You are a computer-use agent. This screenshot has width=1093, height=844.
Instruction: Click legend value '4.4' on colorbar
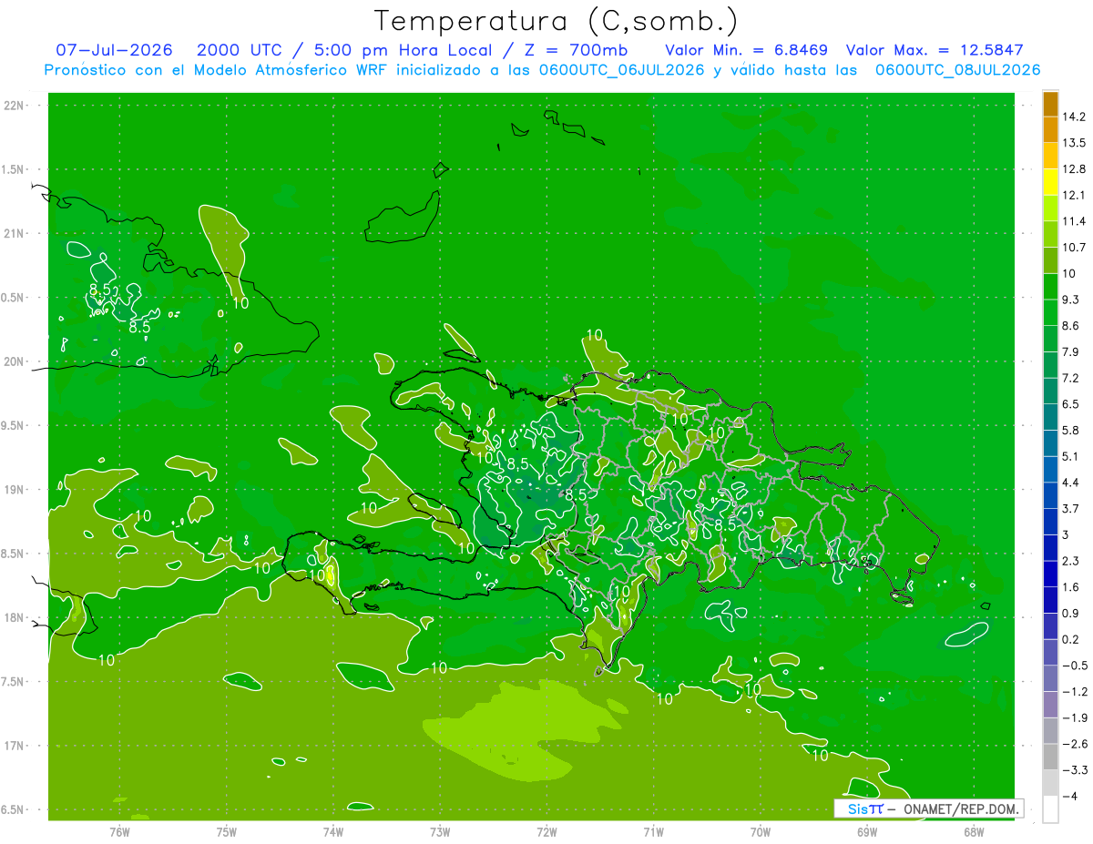(x=1072, y=483)
